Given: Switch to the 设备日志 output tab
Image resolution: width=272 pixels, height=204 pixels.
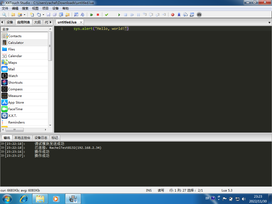Looking at the screenshot, I should pos(41,138).
